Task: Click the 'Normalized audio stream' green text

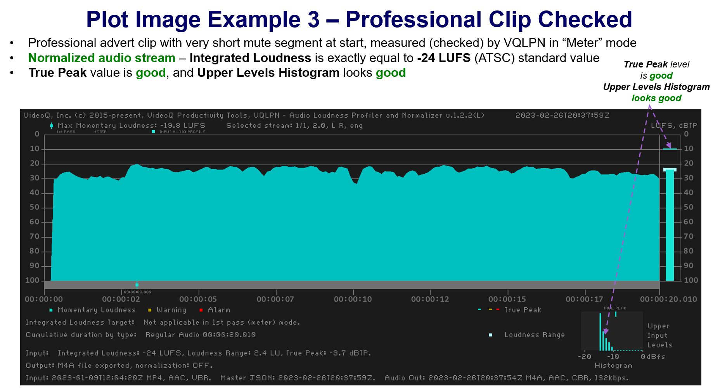Action: click(102, 58)
